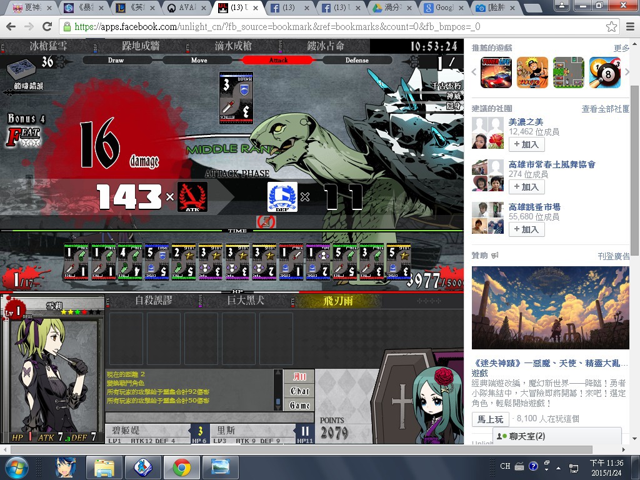Click the battle log scrollbar thumb
Screen dimensions: 640x480
[278, 401]
